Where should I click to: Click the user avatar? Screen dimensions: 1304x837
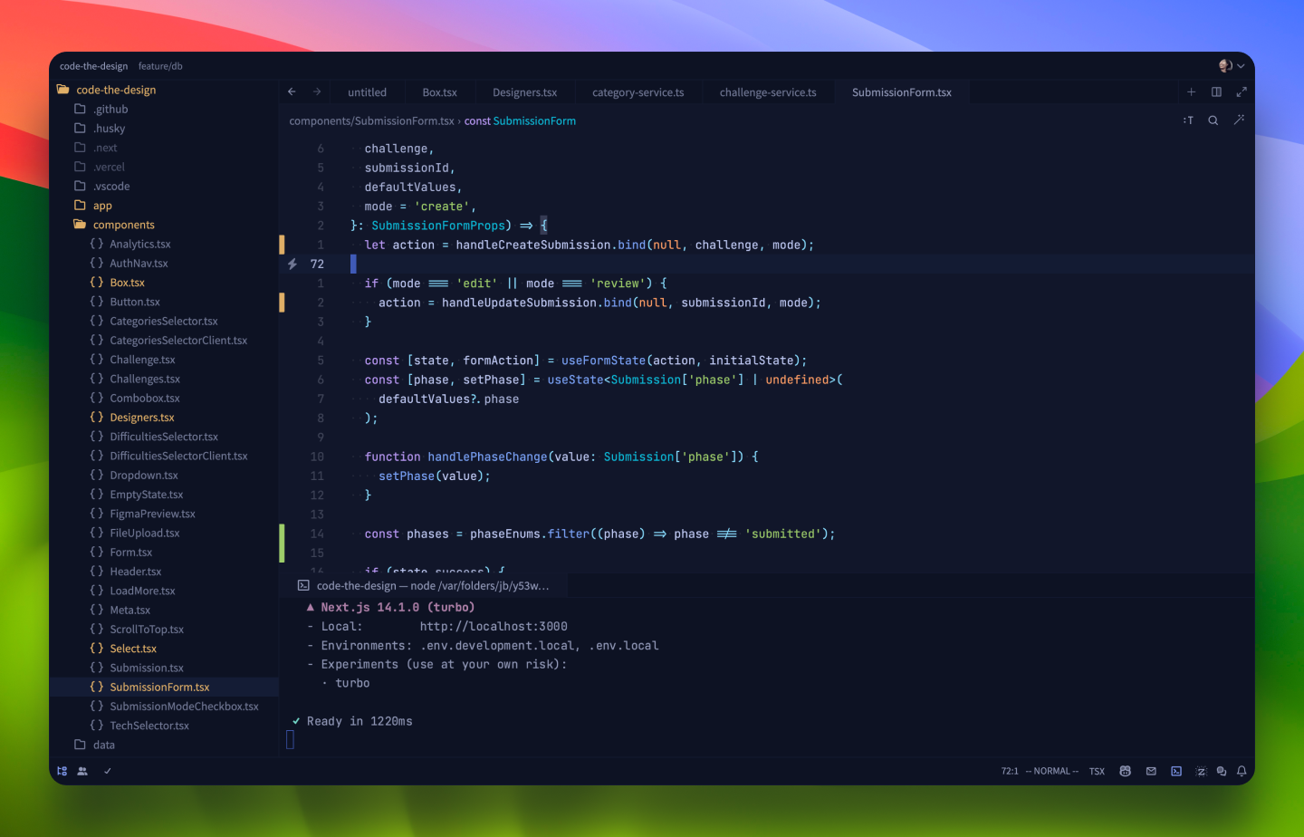pyautogui.click(x=1225, y=65)
